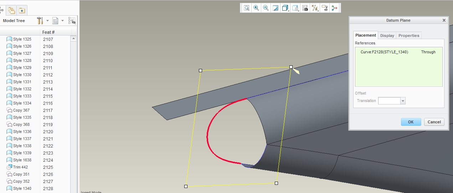Click the model tree scroll-up arrow
Viewport: 453px width, 193px height.
coord(74,38)
